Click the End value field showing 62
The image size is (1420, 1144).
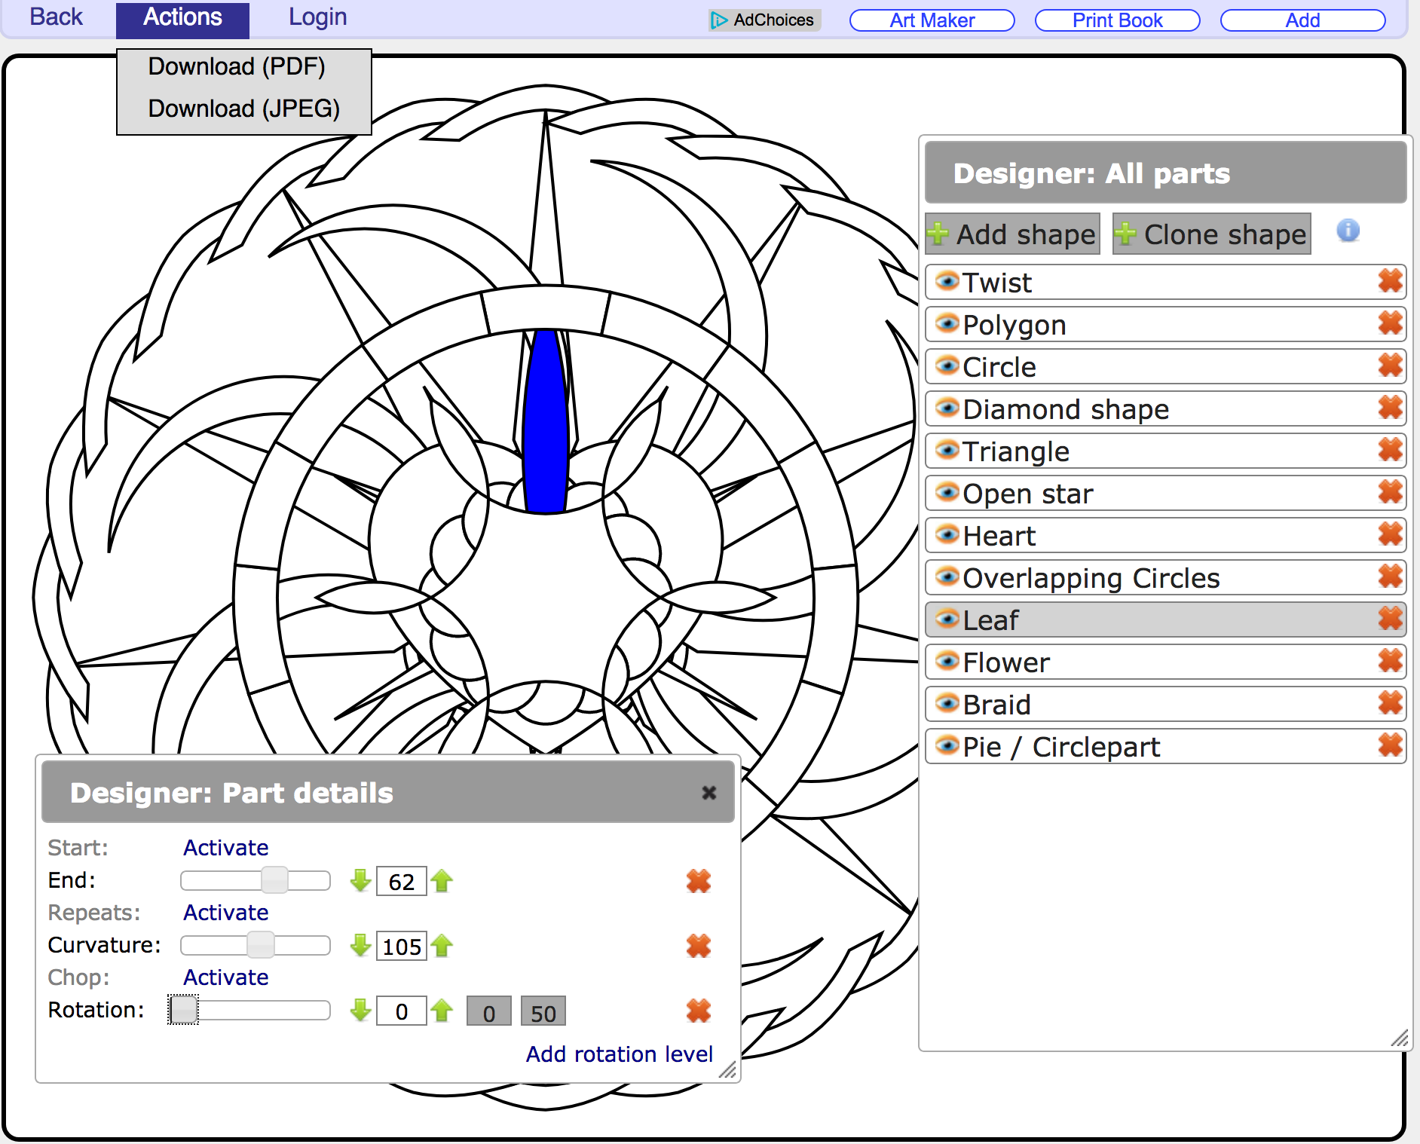click(402, 881)
